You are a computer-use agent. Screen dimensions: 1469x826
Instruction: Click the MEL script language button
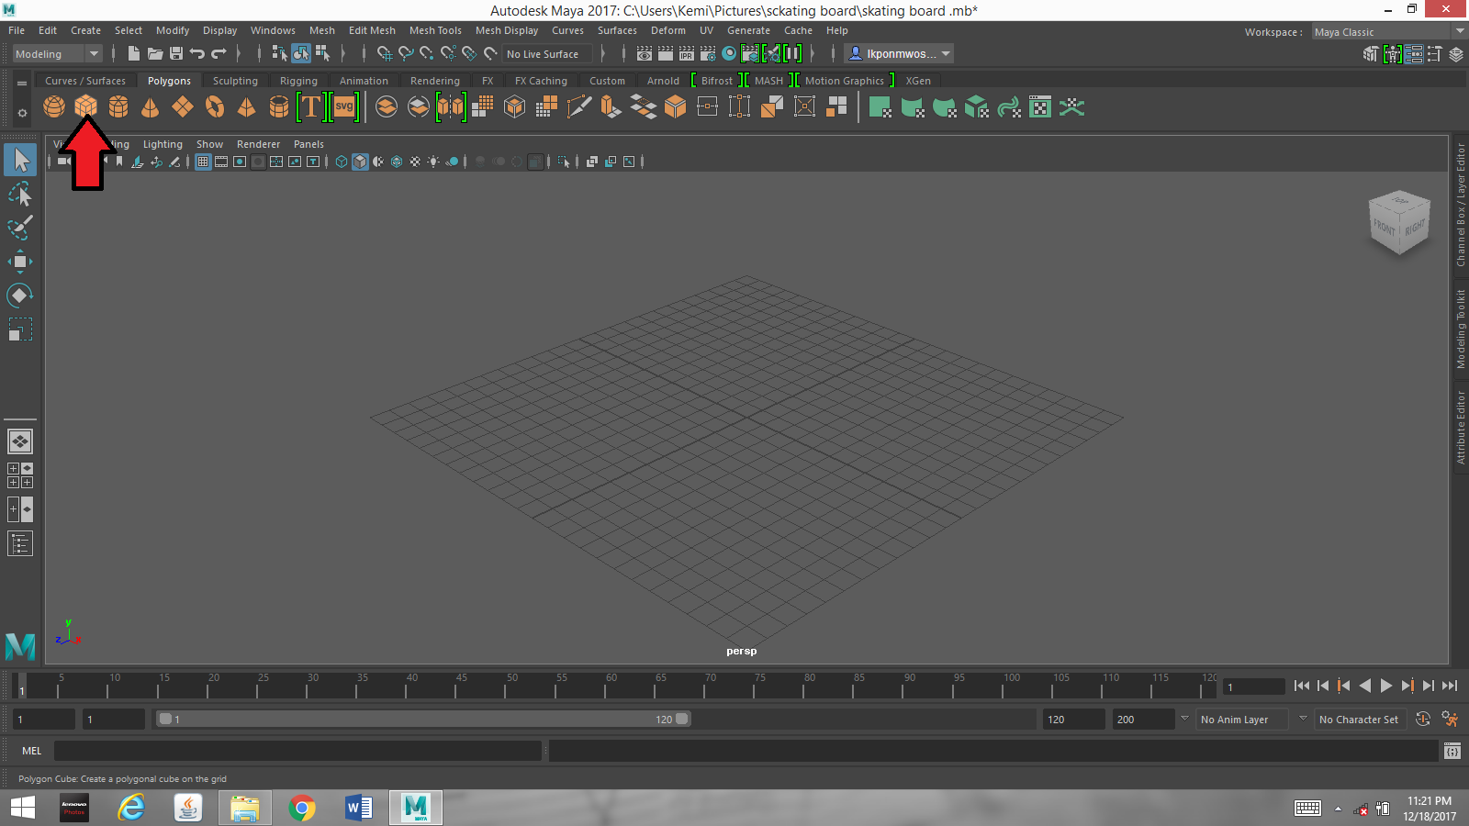coord(32,751)
